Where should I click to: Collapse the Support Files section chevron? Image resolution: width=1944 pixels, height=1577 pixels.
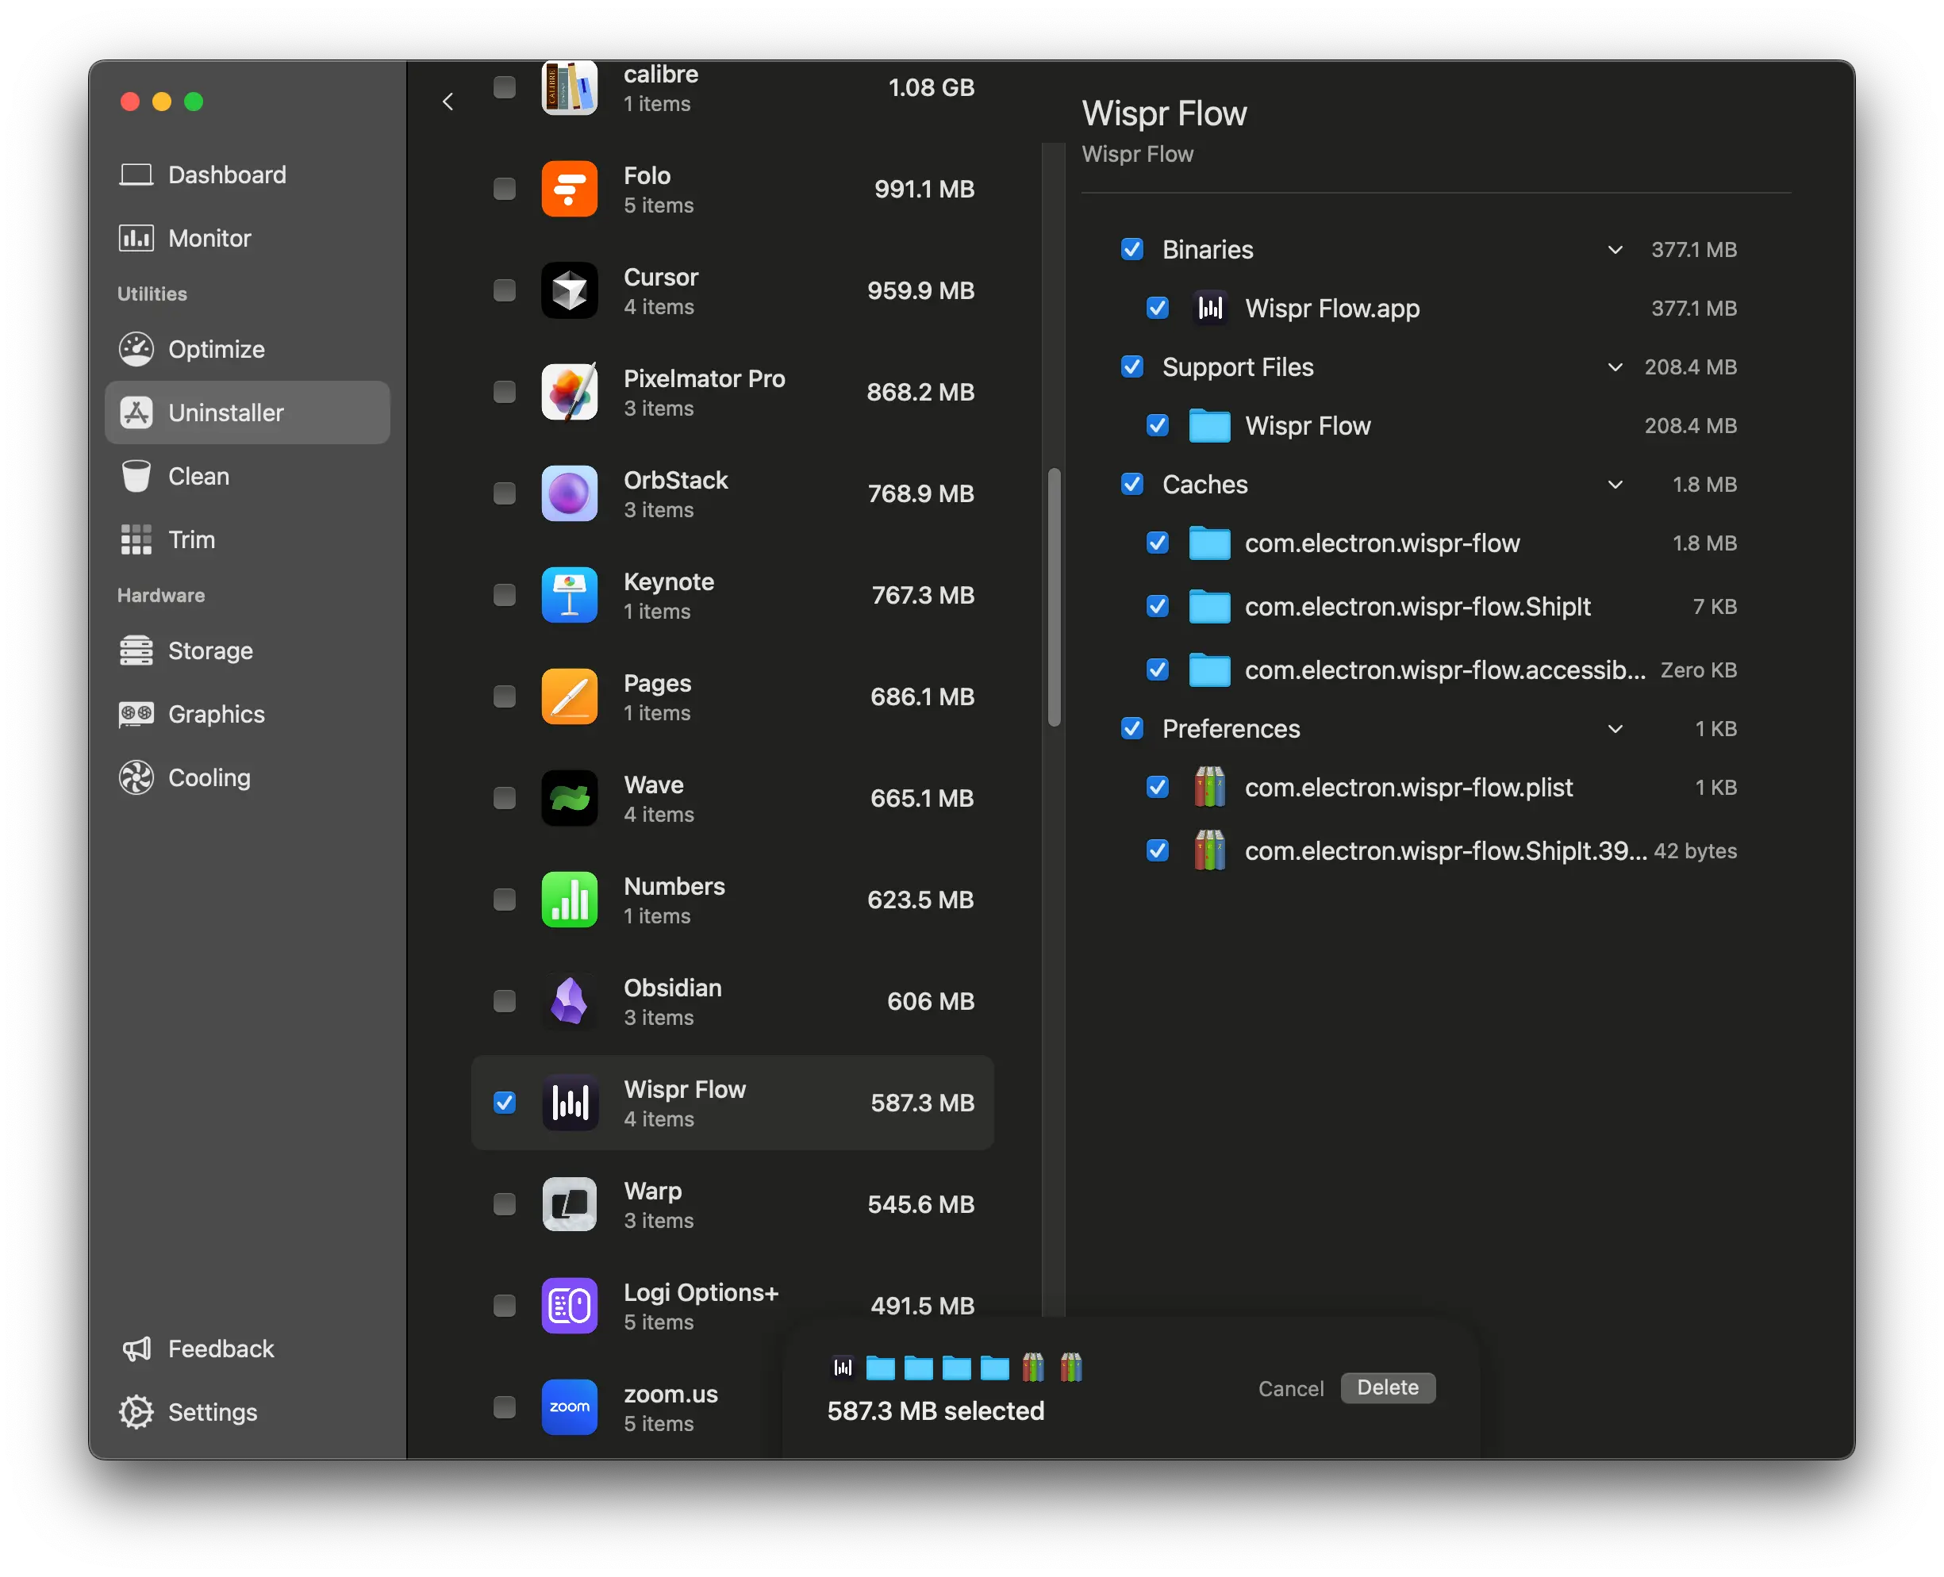(x=1616, y=367)
